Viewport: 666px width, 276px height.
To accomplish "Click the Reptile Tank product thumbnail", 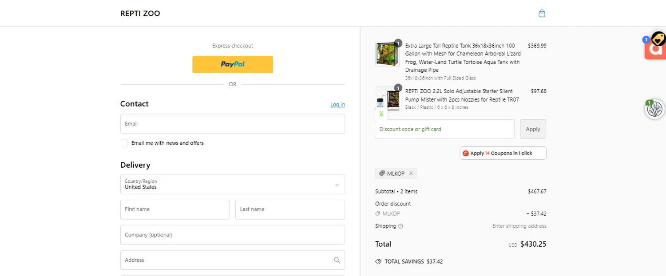I will click(388, 54).
